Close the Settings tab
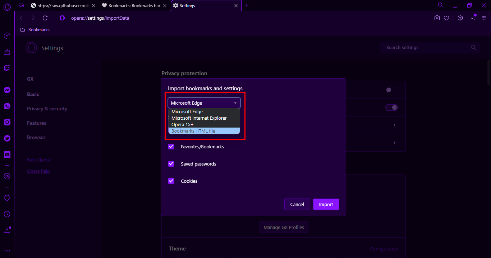 pos(236,5)
